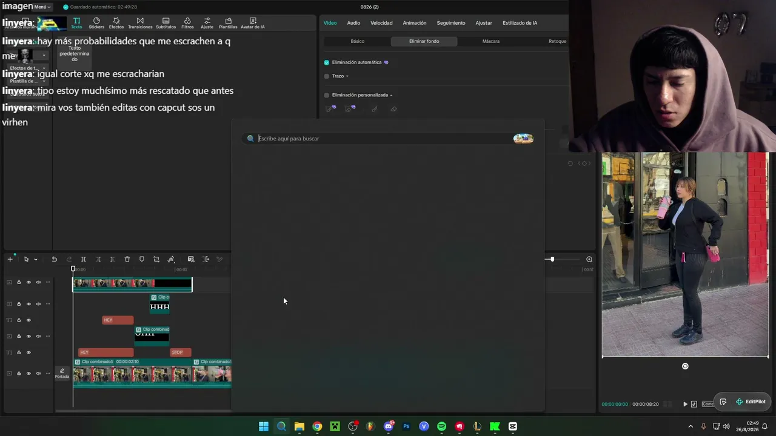Open File Explorer from the taskbar
This screenshot has height=436, width=776.
click(x=299, y=426)
